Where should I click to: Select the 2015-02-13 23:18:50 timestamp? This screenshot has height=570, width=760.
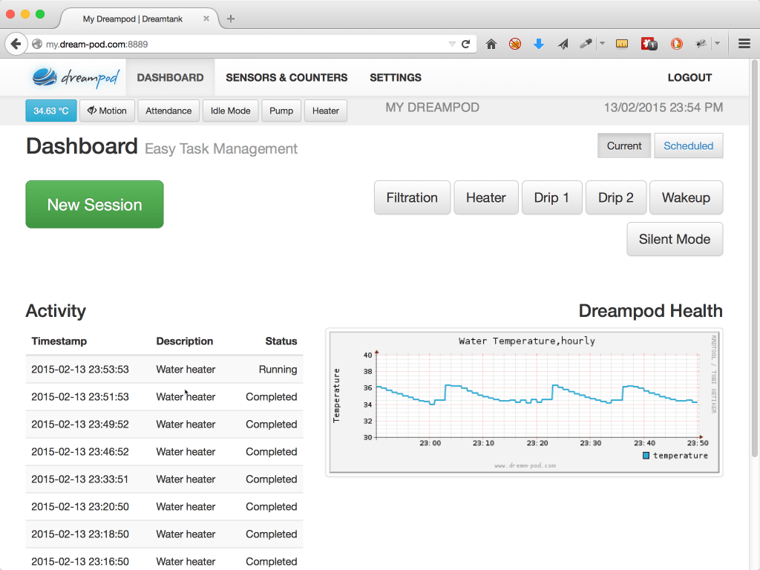pyautogui.click(x=80, y=534)
